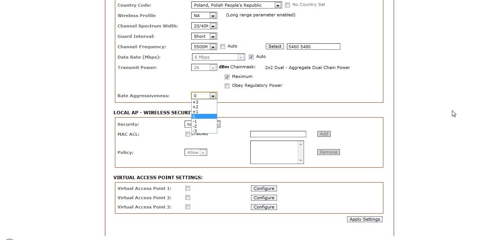
Task: Configure Virtual Access Point 3
Action: [264, 207]
